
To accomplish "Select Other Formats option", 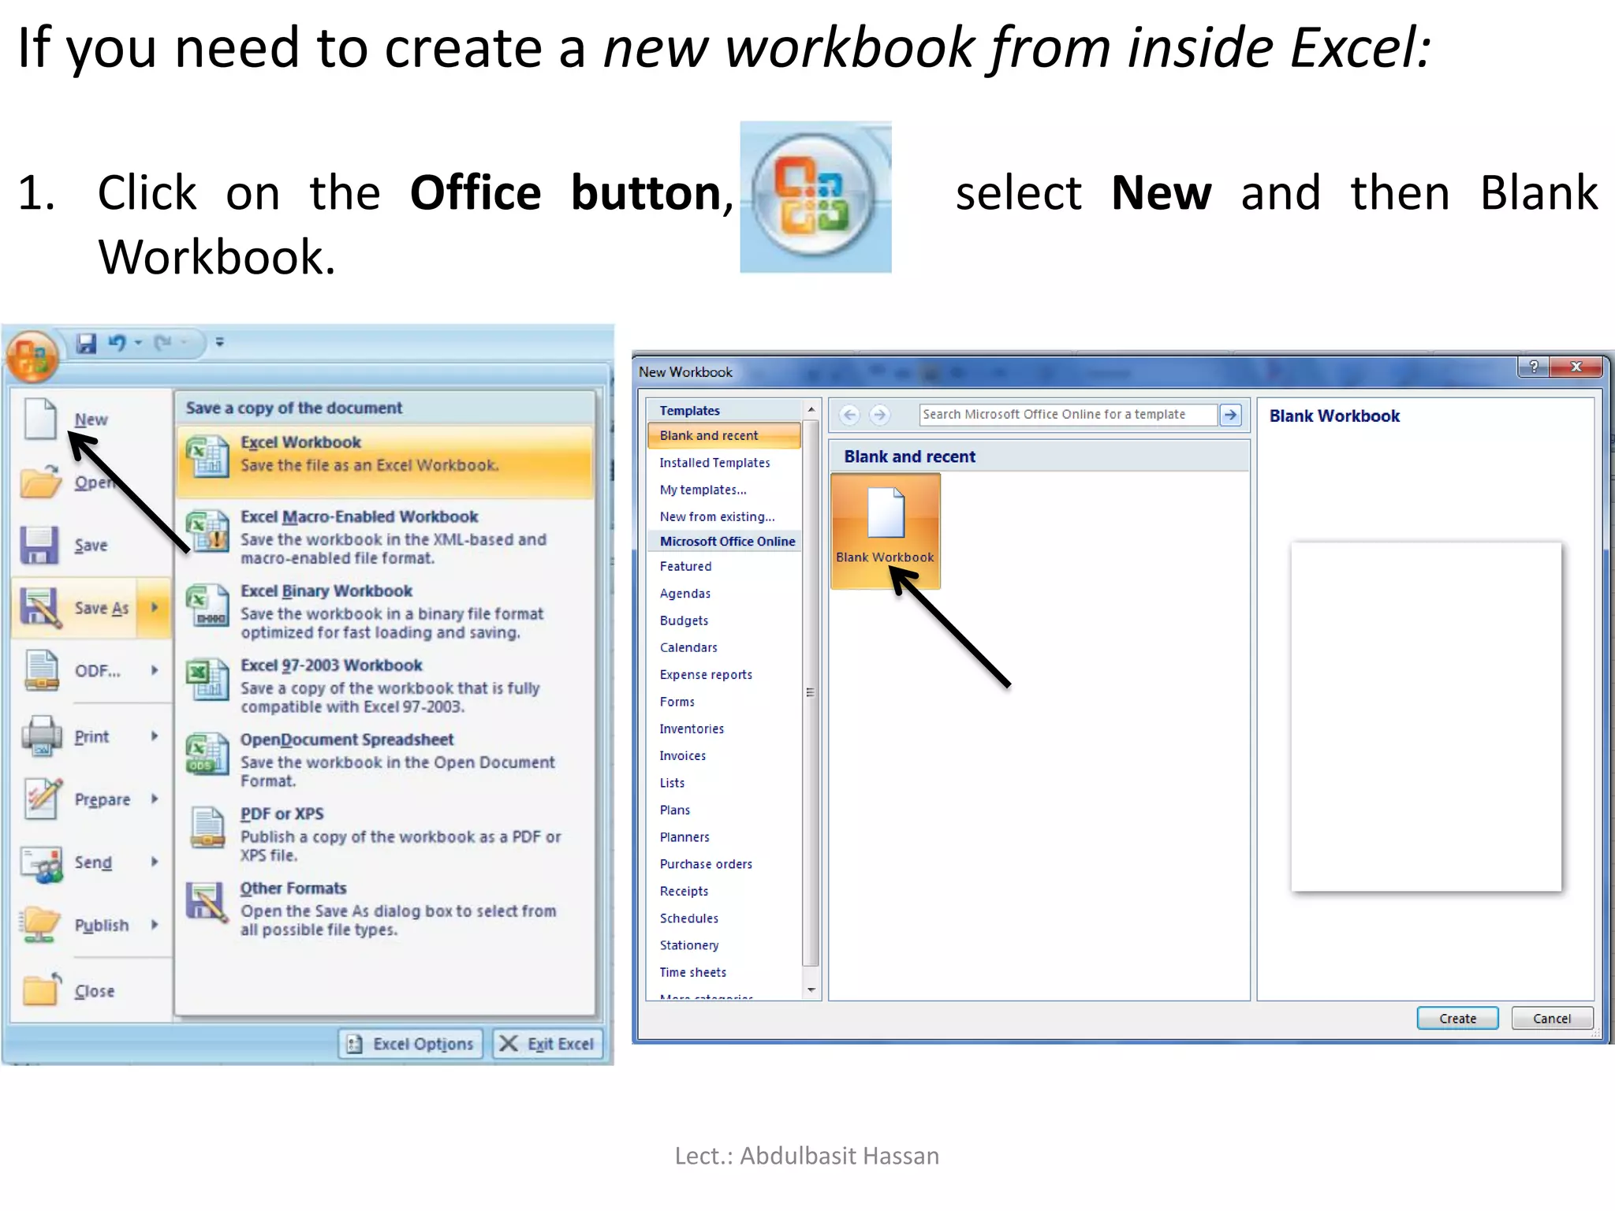I will tap(385, 908).
